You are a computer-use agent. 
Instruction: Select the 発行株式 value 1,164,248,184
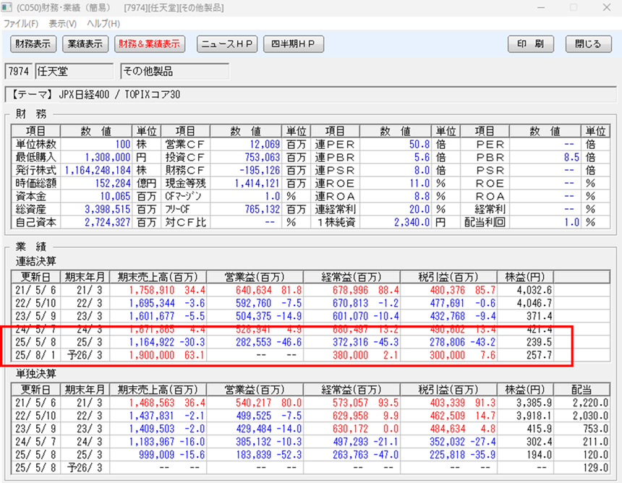[x=98, y=171]
